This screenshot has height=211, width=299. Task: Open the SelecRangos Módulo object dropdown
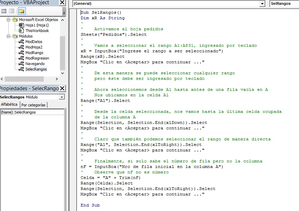pyautogui.click(x=62, y=97)
